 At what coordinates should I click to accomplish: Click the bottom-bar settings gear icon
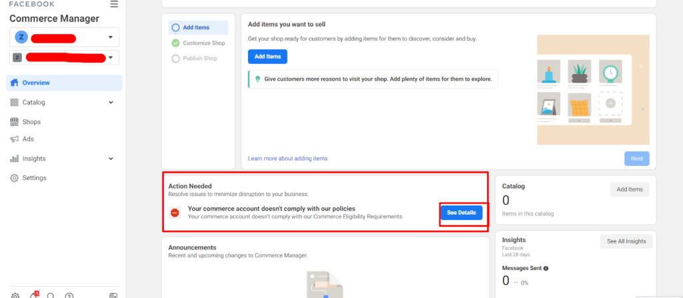tap(15, 295)
